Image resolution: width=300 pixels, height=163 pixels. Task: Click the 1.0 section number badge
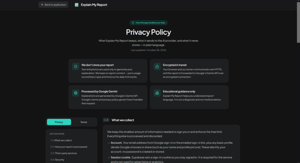(106, 120)
